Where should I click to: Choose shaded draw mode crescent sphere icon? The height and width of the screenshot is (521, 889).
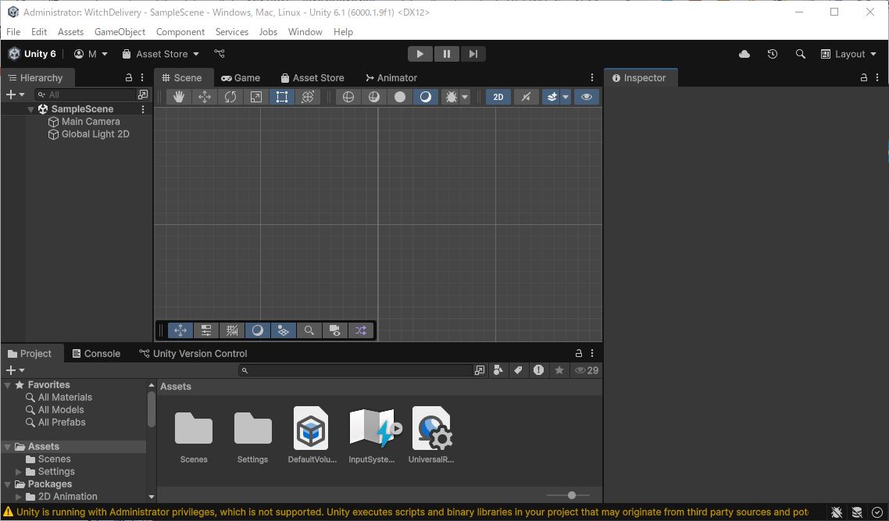click(x=425, y=97)
